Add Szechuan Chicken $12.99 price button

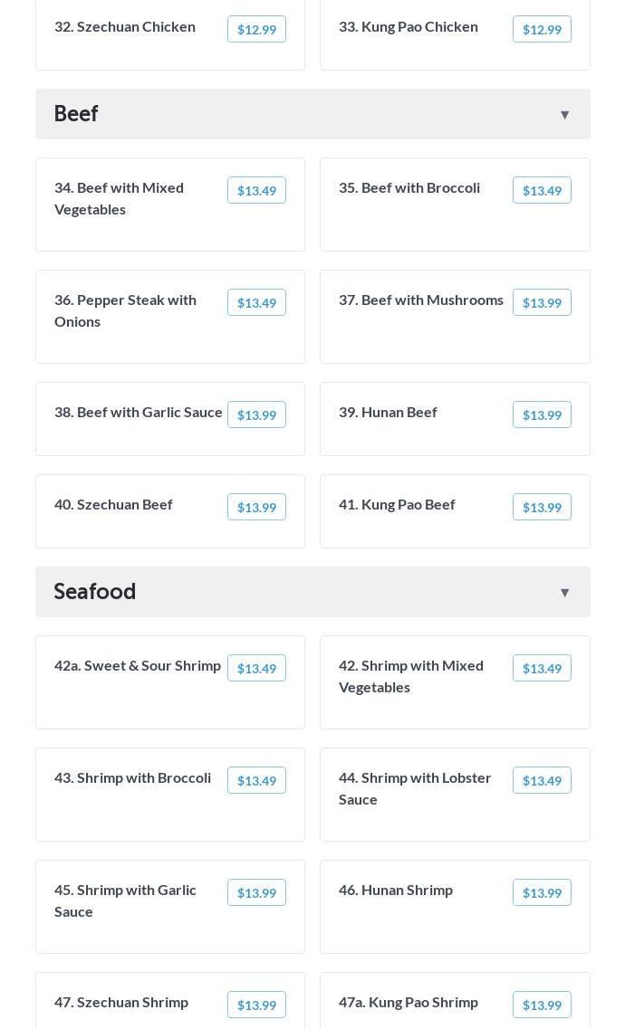(256, 29)
